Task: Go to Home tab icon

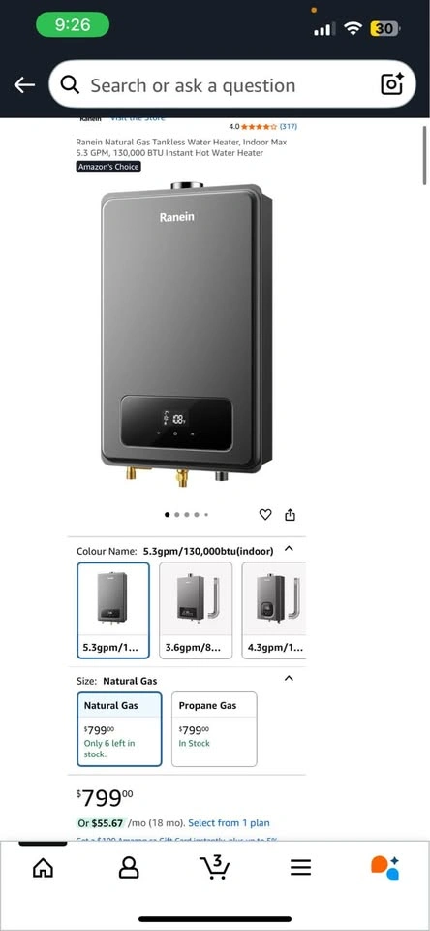Action: click(43, 868)
